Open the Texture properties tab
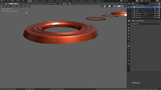The image size is (161, 90). 129,64
